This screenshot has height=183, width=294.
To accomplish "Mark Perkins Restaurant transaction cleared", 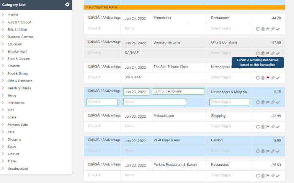I will pos(278,176).
